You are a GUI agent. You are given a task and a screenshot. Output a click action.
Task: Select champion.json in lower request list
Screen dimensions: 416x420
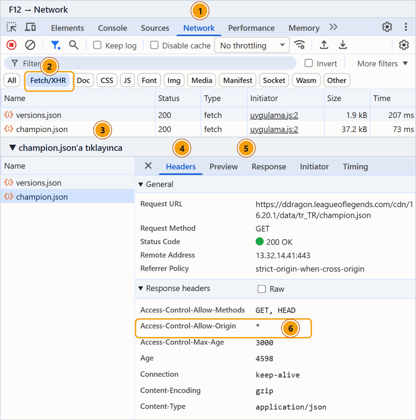coord(67,197)
